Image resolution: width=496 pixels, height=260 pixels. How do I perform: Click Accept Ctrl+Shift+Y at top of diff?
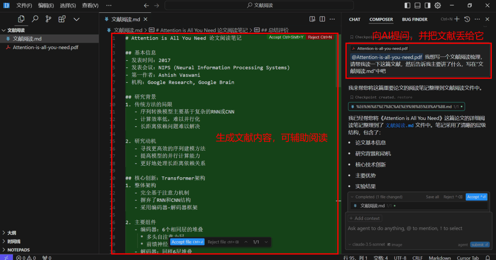[286, 37]
